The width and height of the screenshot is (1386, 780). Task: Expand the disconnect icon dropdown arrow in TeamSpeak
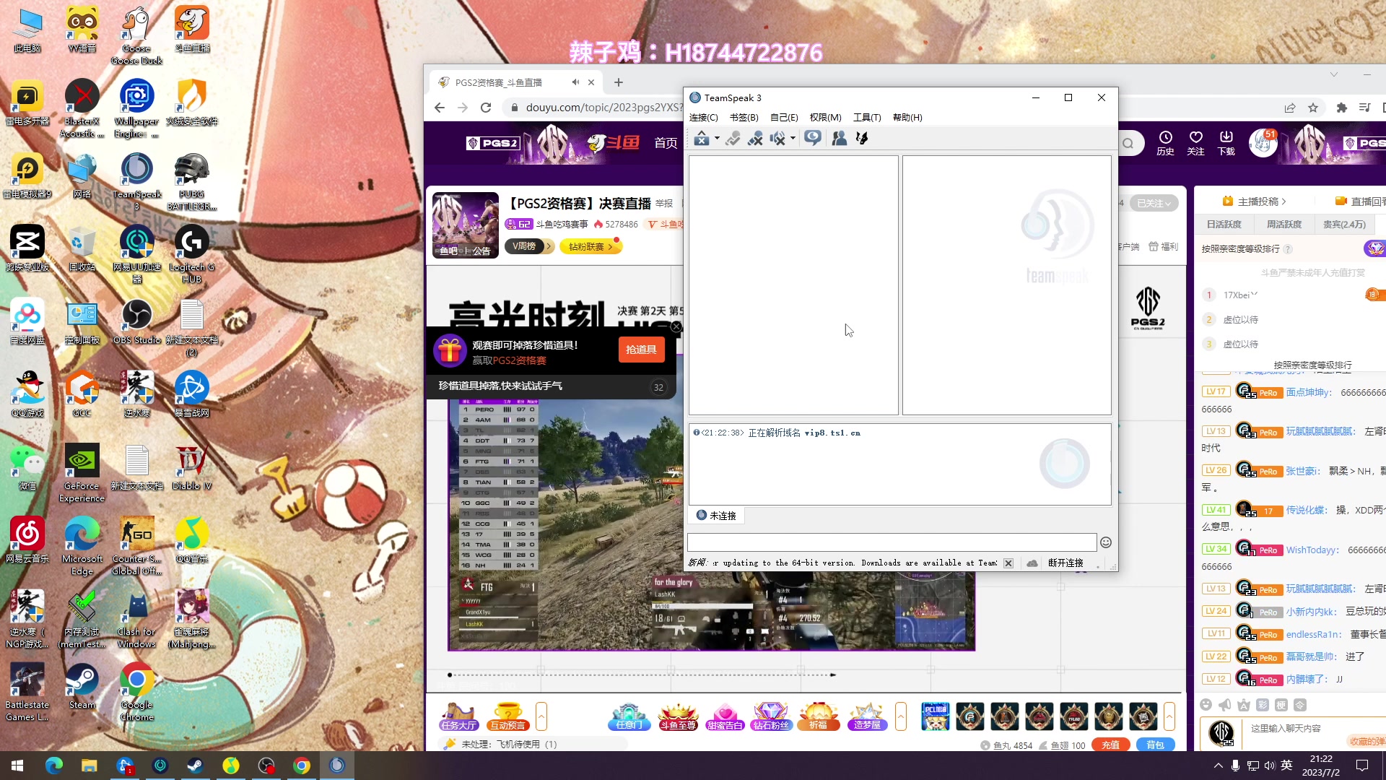tap(717, 138)
